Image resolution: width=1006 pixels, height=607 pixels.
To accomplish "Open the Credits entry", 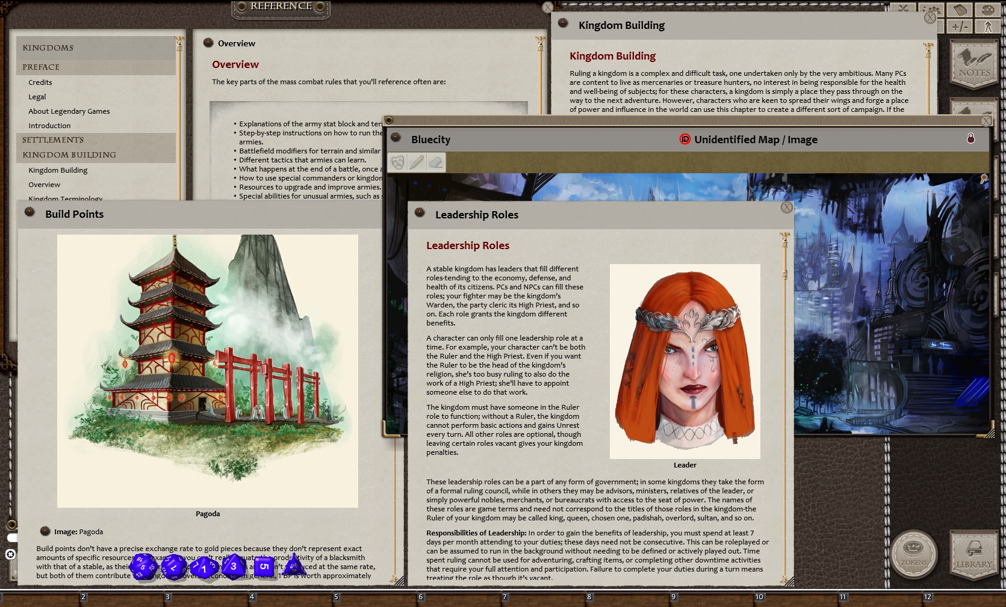I will [x=40, y=82].
